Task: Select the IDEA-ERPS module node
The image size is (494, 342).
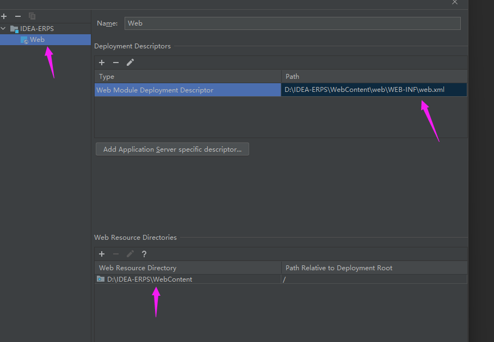Action: [x=36, y=29]
